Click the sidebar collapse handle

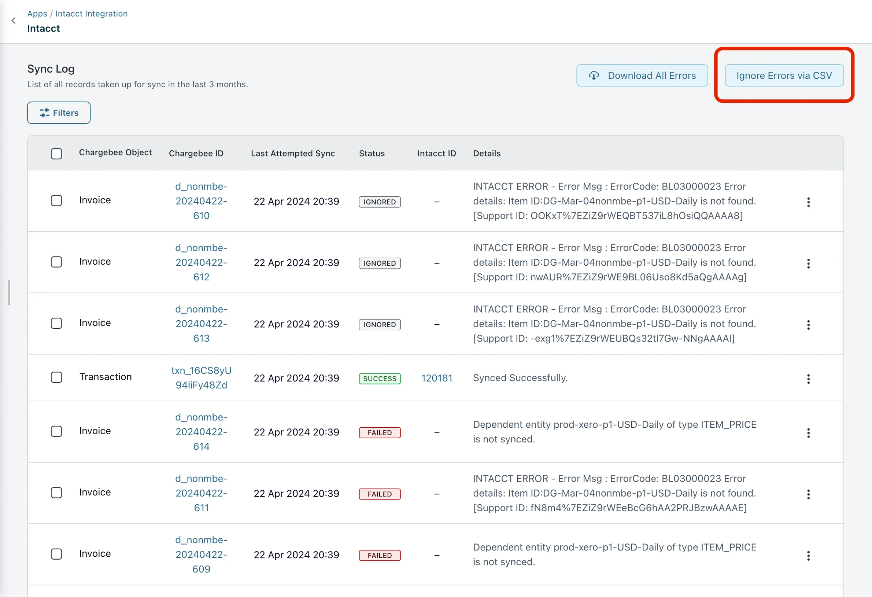pos(9,292)
